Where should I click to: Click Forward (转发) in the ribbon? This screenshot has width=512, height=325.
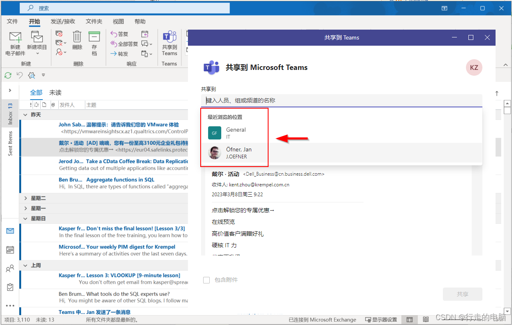click(119, 53)
